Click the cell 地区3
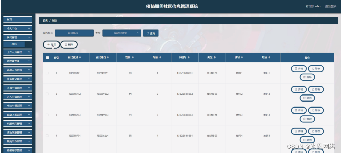This screenshot has width=341, height=153. click(x=267, y=115)
